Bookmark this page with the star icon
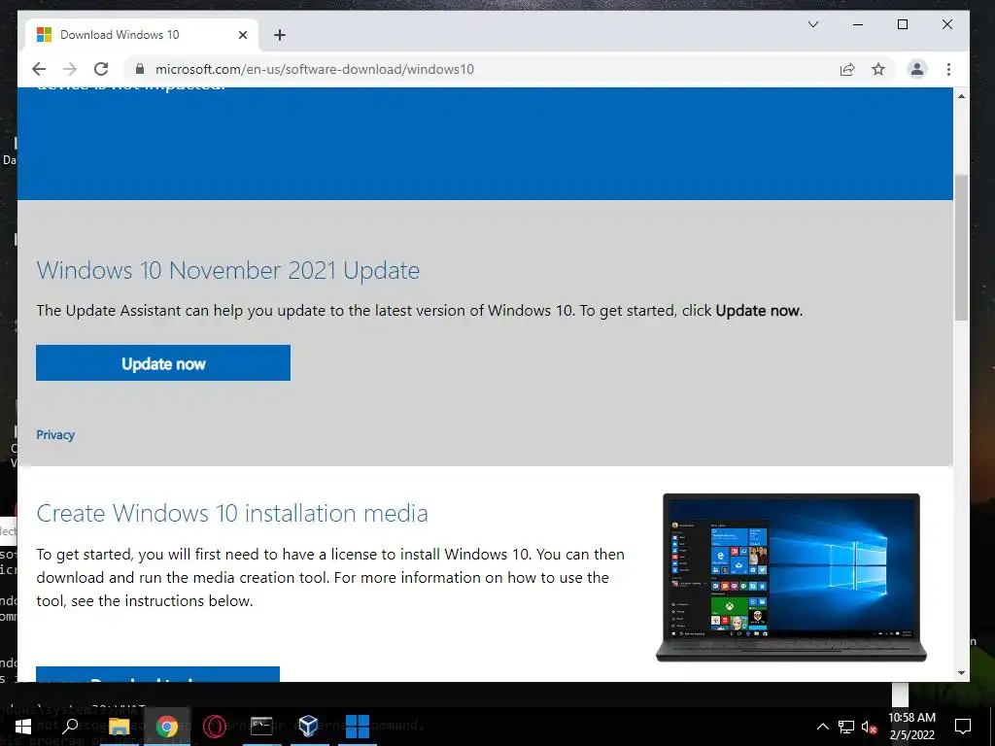Viewport: 995px width, 746px height. (878, 69)
